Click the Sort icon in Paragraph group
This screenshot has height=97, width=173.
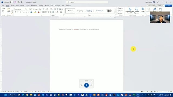[x=60, y=9]
